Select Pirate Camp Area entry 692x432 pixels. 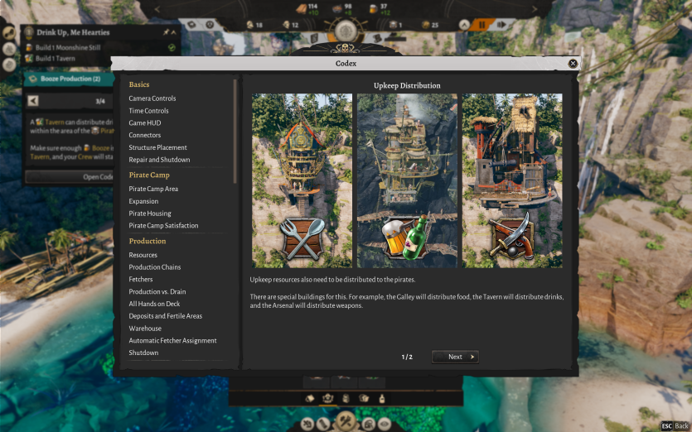point(153,189)
